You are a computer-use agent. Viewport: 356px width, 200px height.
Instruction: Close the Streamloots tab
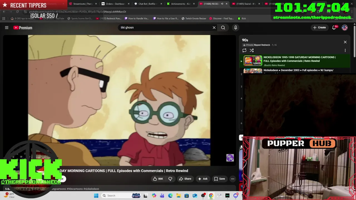pyautogui.click(x=96, y=4)
